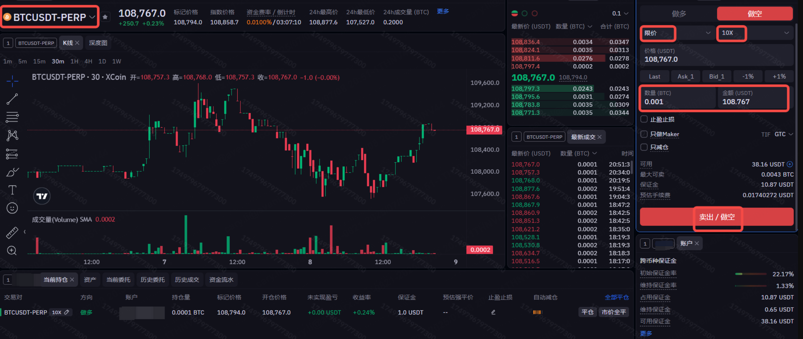Image resolution: width=803 pixels, height=339 pixels.
Task: Choose the text annotation tool
Action: pyautogui.click(x=12, y=190)
